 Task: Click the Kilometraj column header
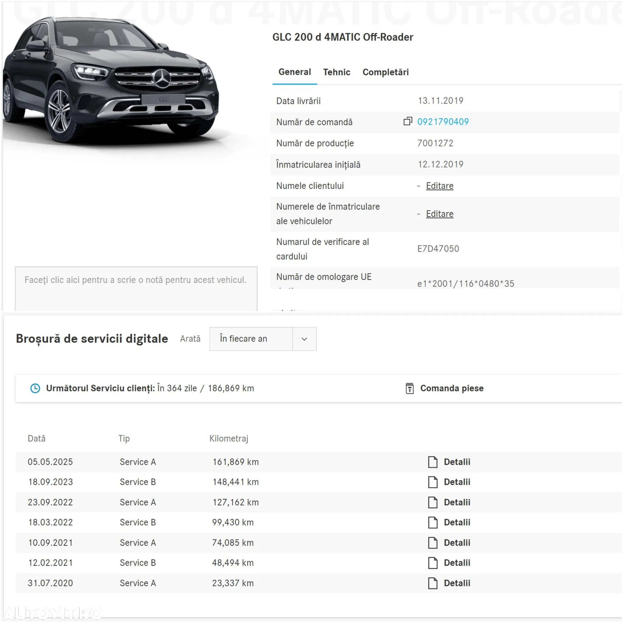[x=229, y=439]
